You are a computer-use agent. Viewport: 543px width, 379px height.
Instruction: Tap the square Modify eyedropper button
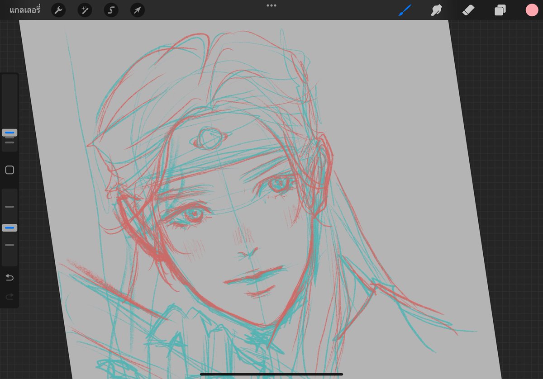(x=10, y=170)
